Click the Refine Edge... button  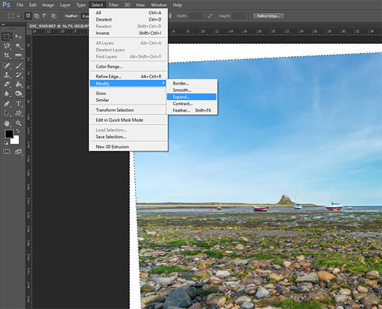pyautogui.click(x=268, y=16)
